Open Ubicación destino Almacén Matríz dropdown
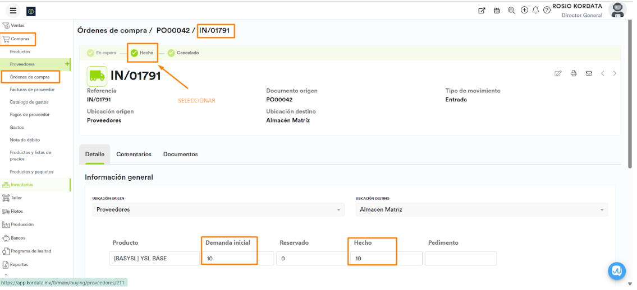637x290 pixels. 482,209
